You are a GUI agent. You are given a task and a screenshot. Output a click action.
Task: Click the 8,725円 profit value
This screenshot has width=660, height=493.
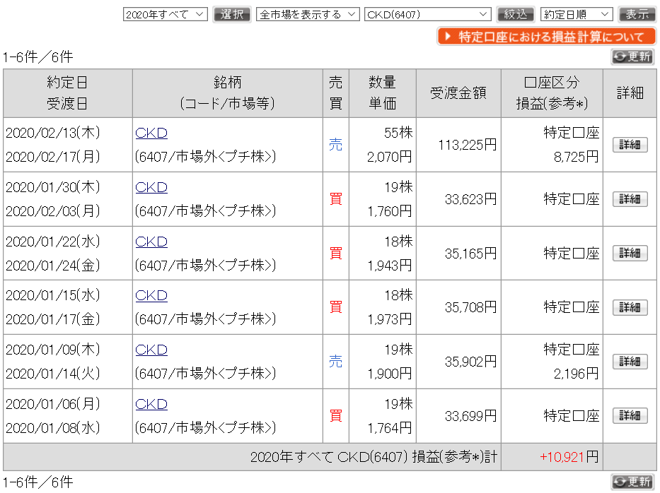[x=576, y=158]
